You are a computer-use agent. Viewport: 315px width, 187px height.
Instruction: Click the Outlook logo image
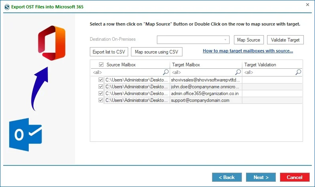pyautogui.click(x=26, y=135)
